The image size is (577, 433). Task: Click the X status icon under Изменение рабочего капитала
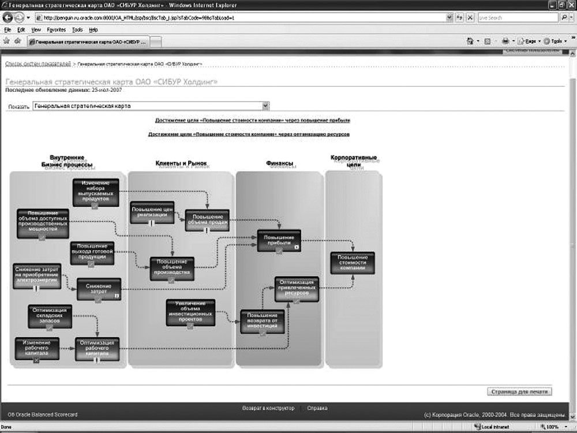pyautogui.click(x=36, y=360)
